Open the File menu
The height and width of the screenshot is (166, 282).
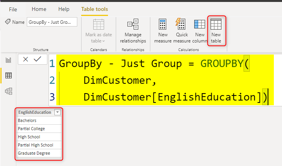(x=13, y=9)
